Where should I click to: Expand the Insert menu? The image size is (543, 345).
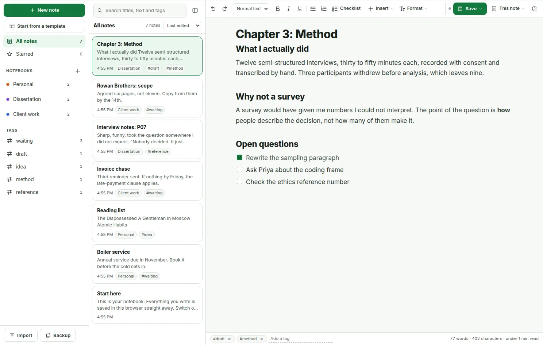(381, 9)
